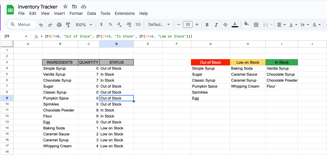Star the Inventory Tracker document

[65, 7]
